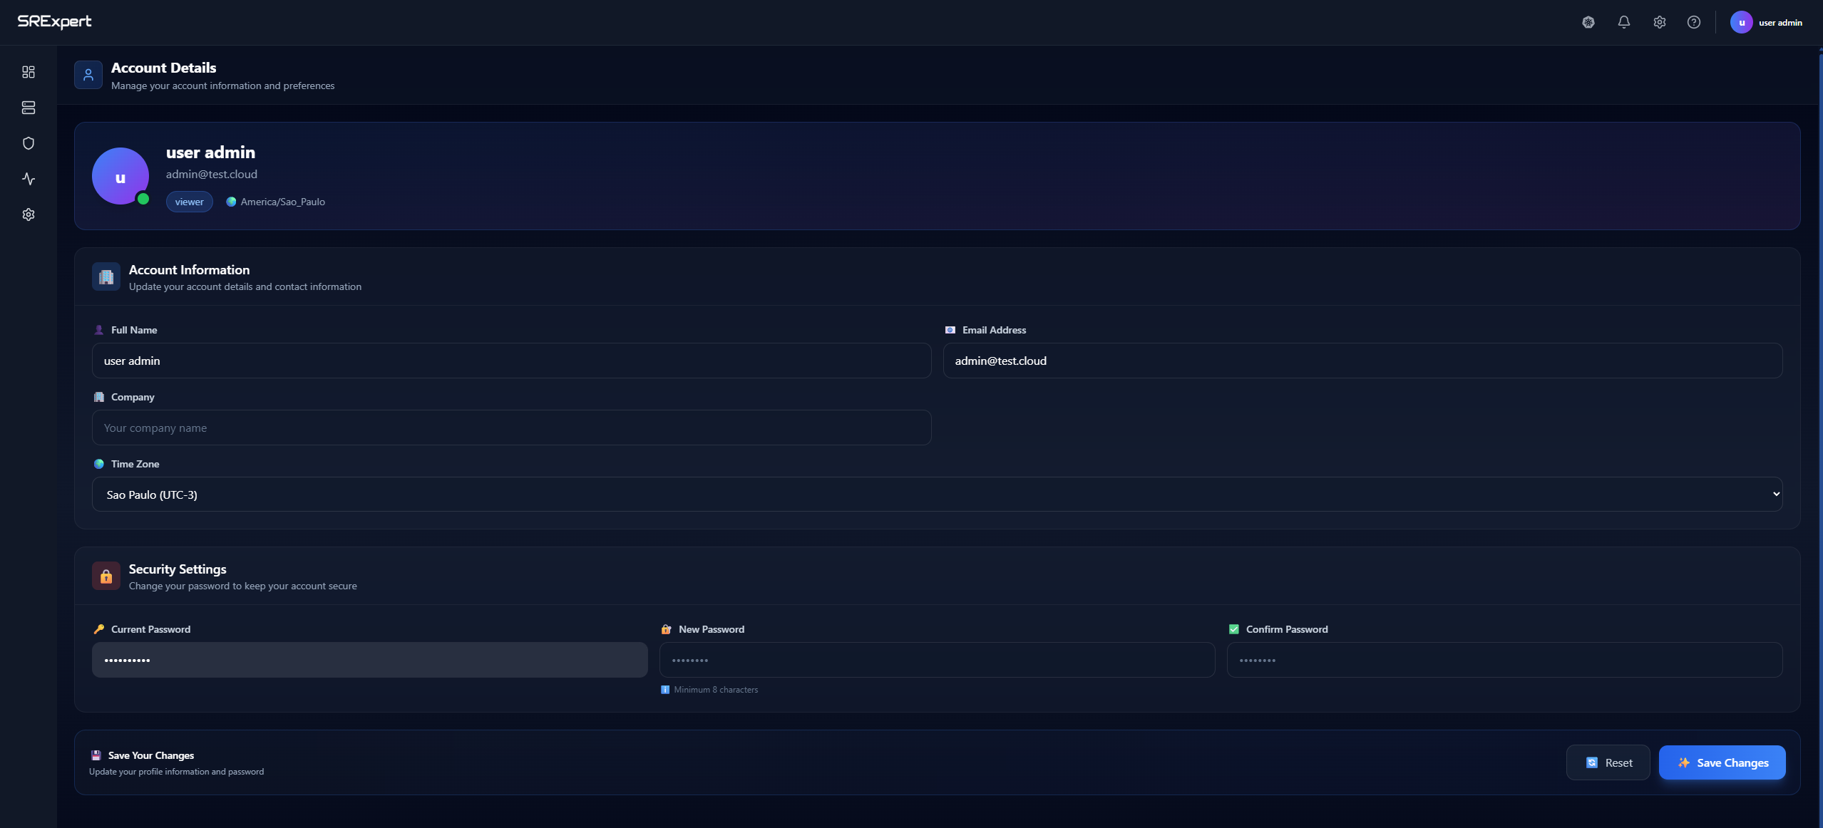
Task: Open the security shield icon in the sidebar
Action: [x=28, y=143]
